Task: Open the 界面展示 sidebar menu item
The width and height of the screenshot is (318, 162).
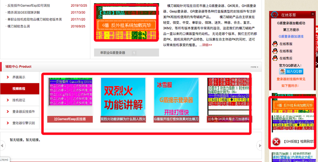Action: [20, 77]
